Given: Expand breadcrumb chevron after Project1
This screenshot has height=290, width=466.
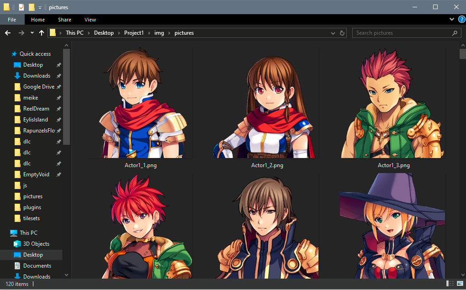Looking at the screenshot, I should pos(149,33).
